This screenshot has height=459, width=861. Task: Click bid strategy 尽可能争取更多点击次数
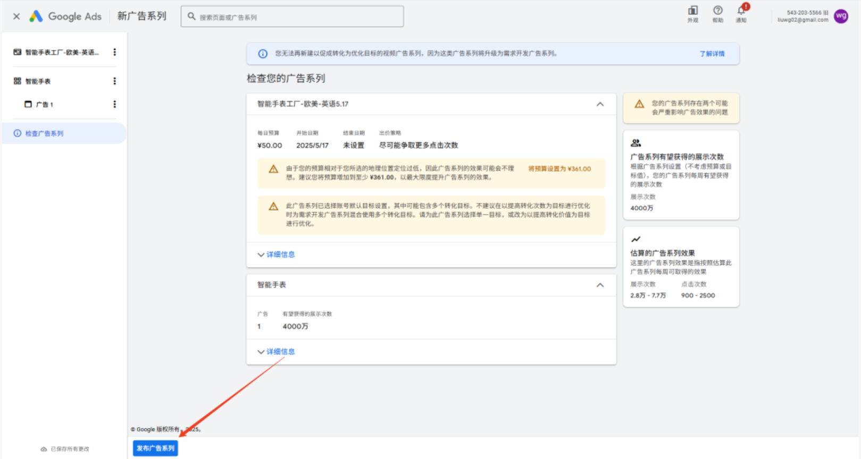[419, 146]
